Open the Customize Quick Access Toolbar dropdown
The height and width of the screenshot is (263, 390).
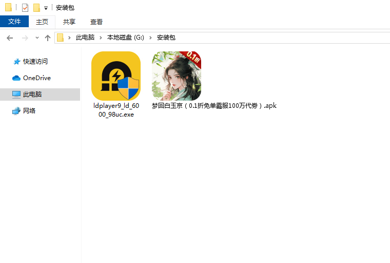[x=46, y=8]
